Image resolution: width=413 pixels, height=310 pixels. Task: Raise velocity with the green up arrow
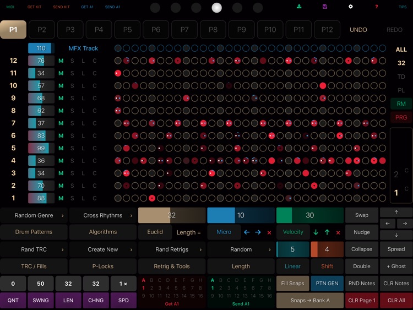coord(327,232)
